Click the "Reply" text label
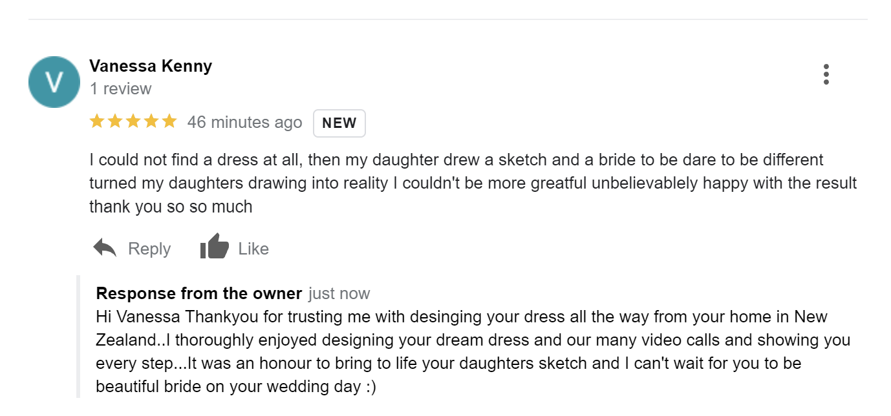The height and width of the screenshot is (416, 891). click(x=149, y=249)
